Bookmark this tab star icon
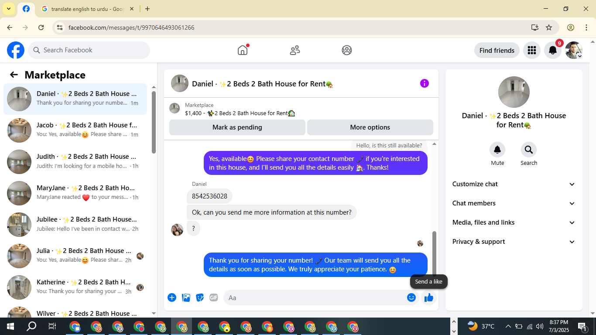 pyautogui.click(x=549, y=27)
